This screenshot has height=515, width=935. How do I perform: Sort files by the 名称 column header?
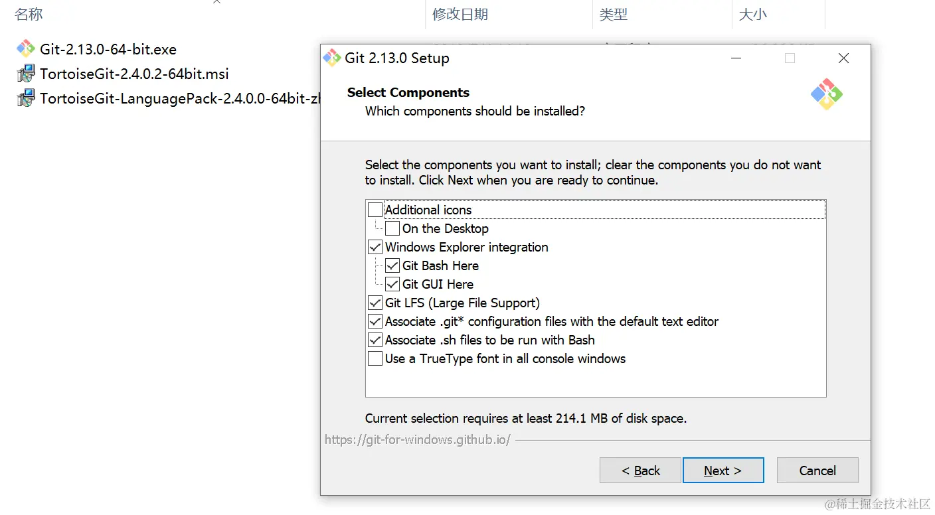pyautogui.click(x=29, y=14)
